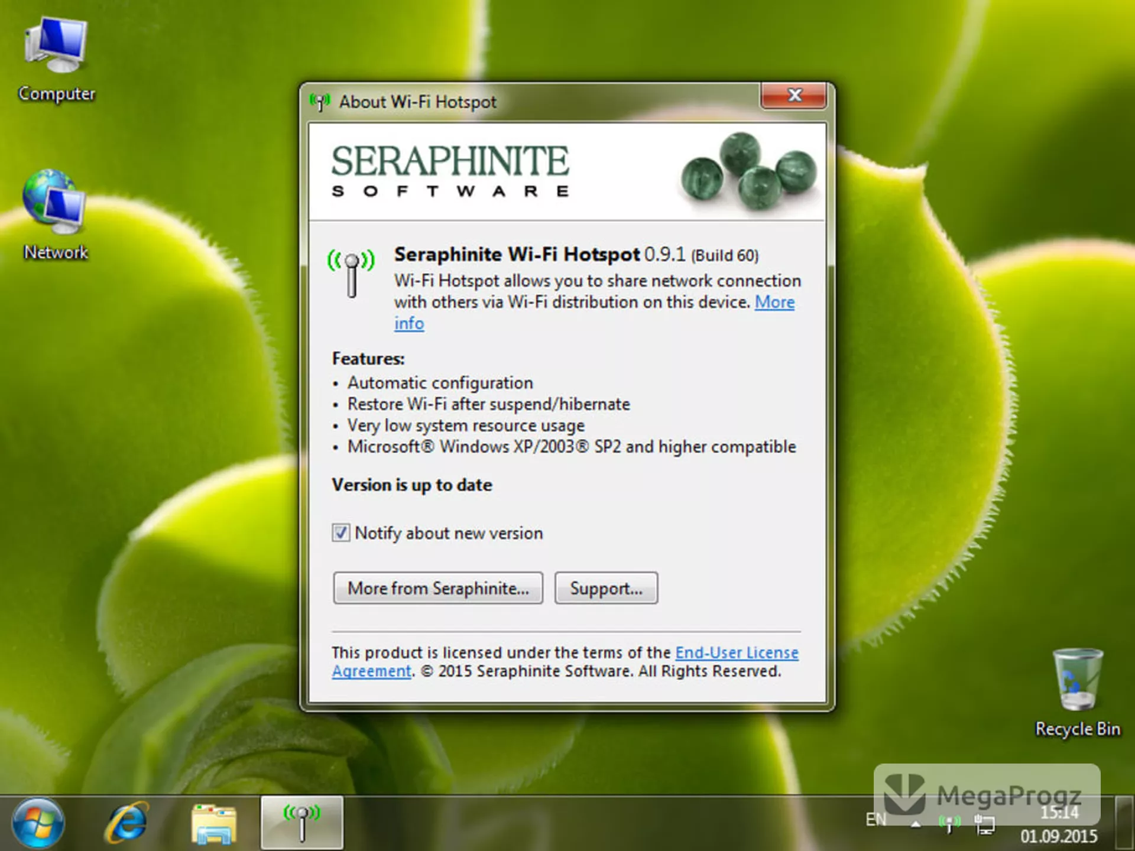The width and height of the screenshot is (1135, 851).
Task: Click the network connection tray icon
Action: click(x=985, y=824)
